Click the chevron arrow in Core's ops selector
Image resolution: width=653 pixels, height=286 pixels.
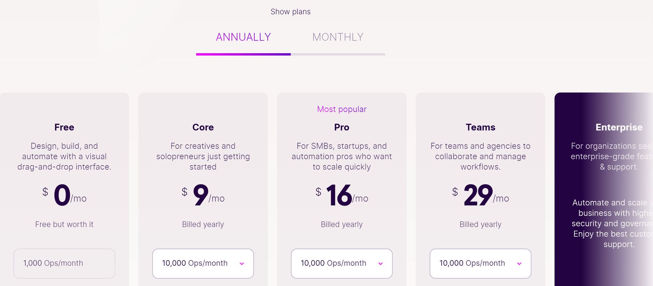[242, 264]
